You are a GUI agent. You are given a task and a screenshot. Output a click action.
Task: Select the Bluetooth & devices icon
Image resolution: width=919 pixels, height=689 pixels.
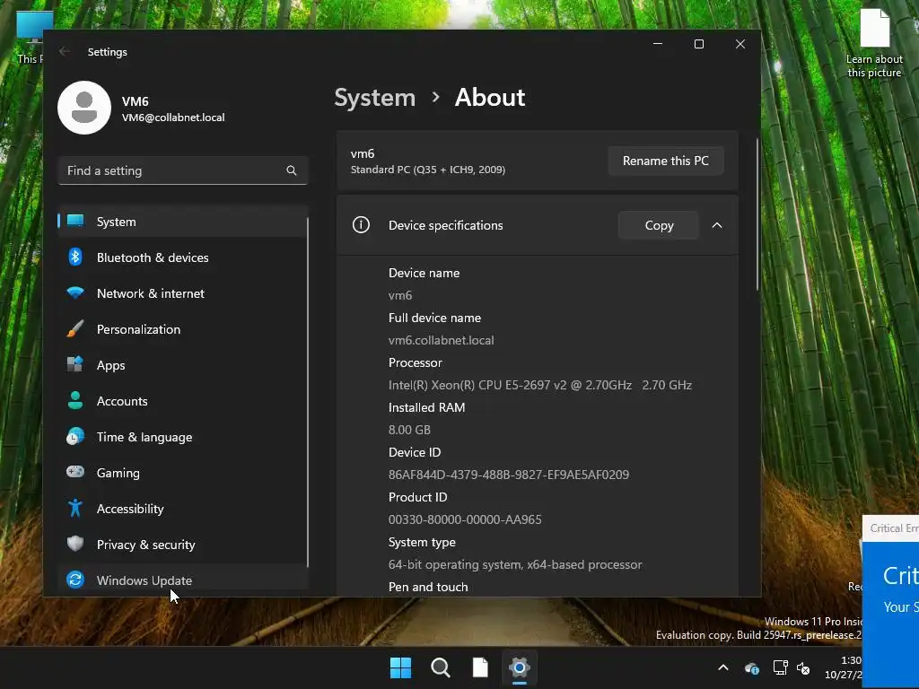(75, 257)
